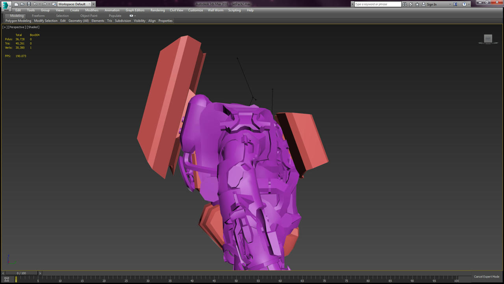Image resolution: width=504 pixels, height=284 pixels.
Task: Expand the Align ribbon panel
Action: click(152, 21)
